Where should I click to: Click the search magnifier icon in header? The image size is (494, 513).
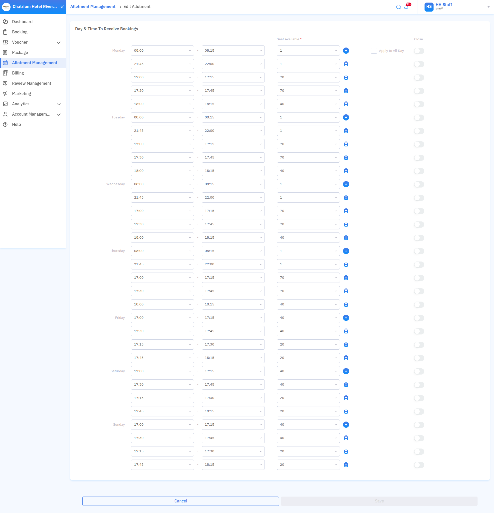[x=398, y=7]
